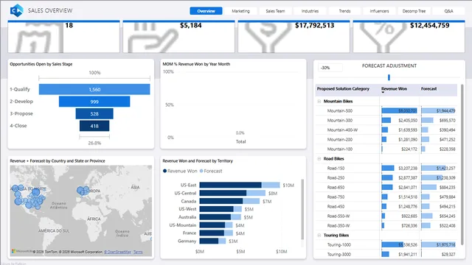The width and height of the screenshot is (472, 265).
Task: Switch to the Marketing tab
Action: 241,11
